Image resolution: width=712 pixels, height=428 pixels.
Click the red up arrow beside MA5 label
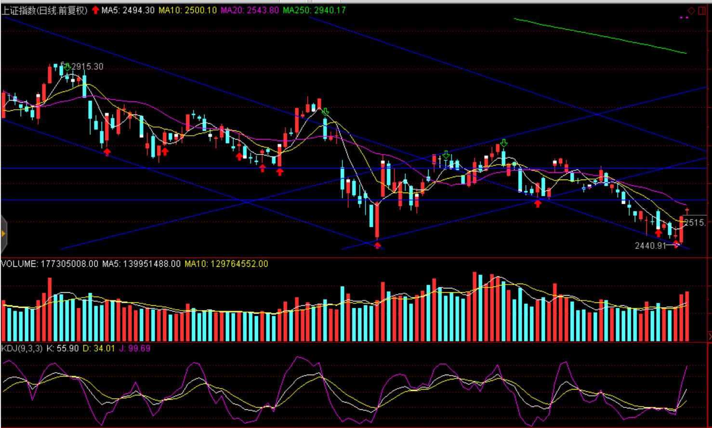95,10
